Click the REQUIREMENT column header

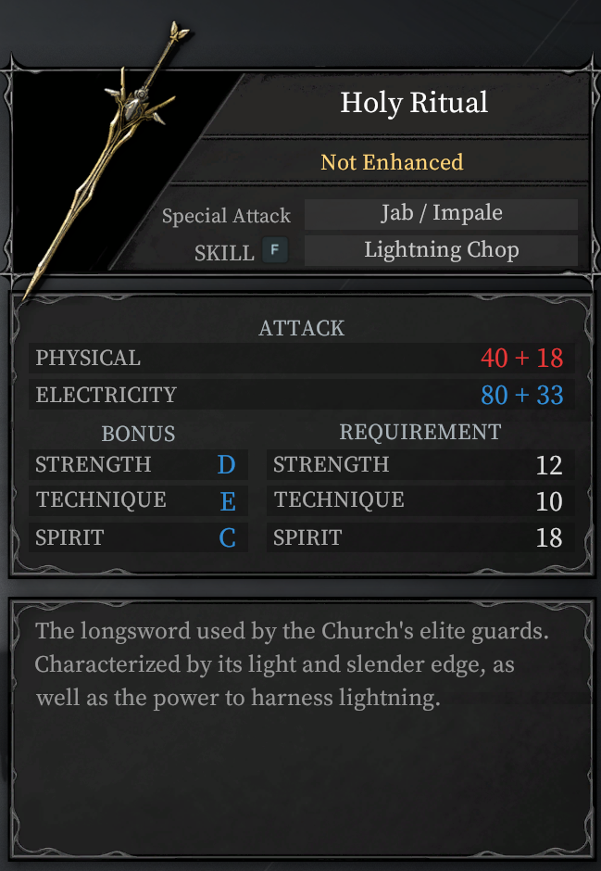[x=420, y=432]
